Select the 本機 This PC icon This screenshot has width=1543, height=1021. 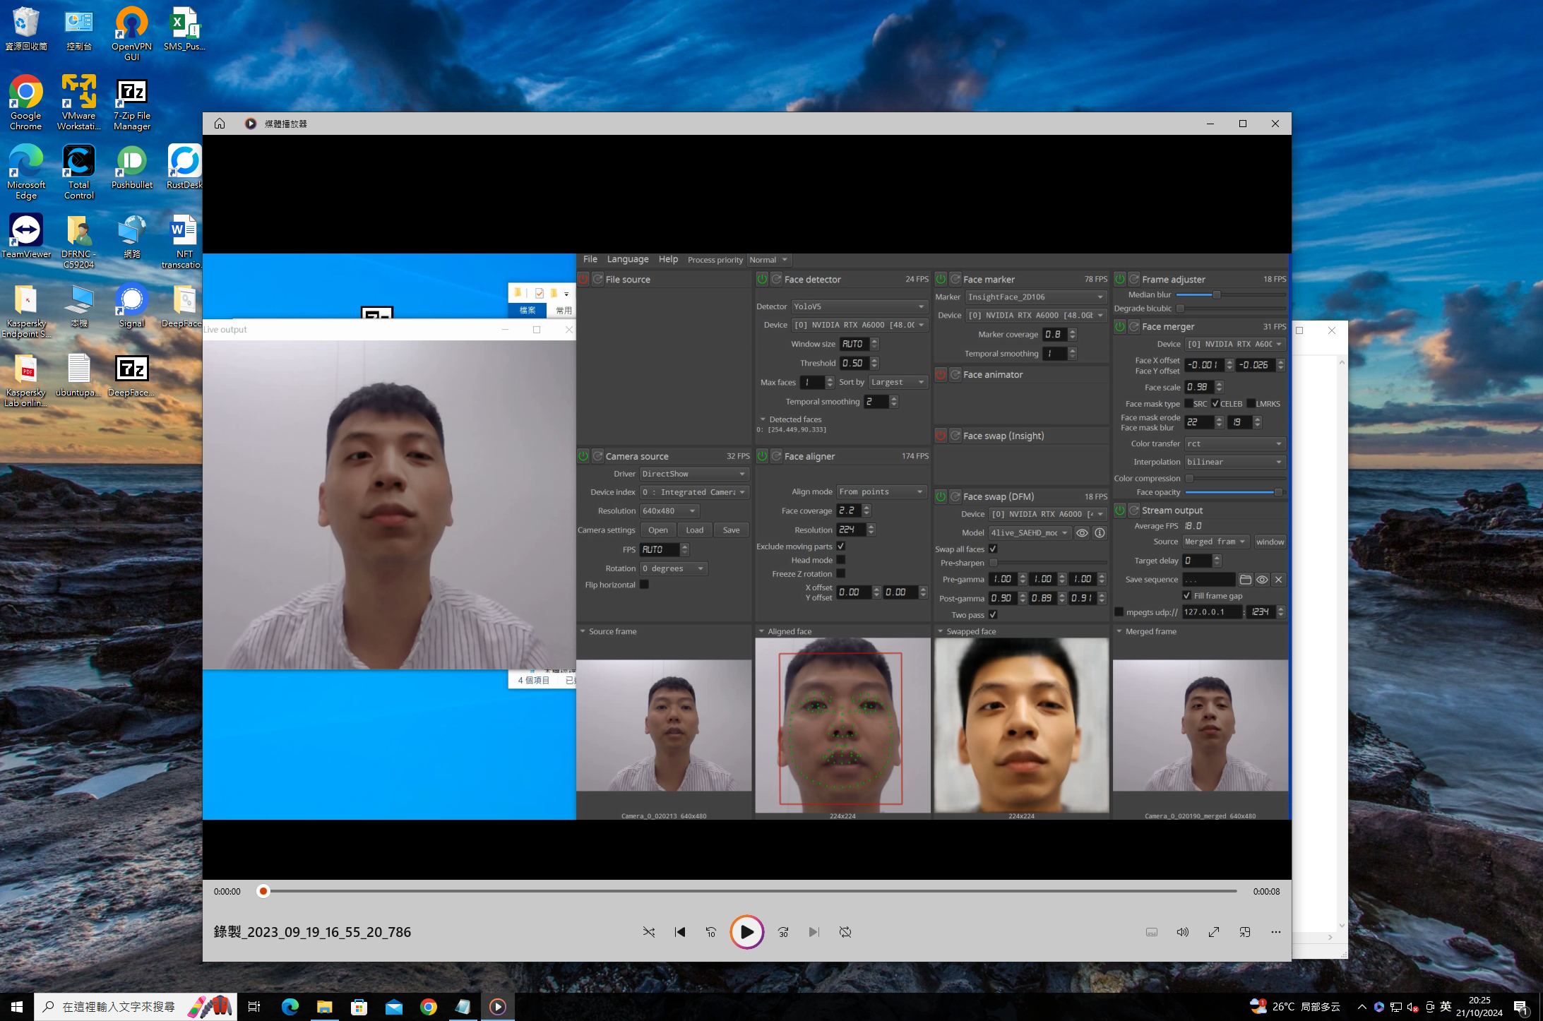coord(79,306)
